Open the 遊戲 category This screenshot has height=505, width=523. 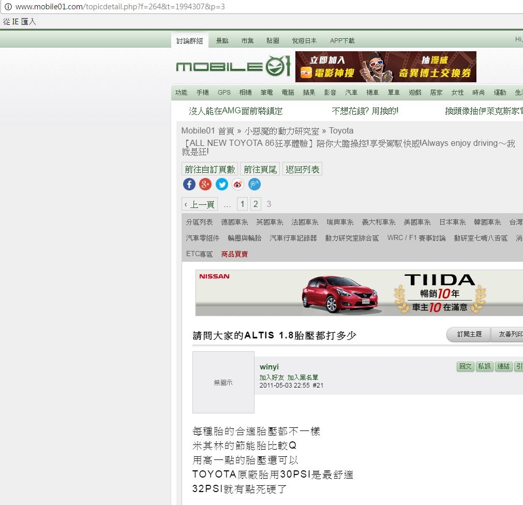pos(415,93)
